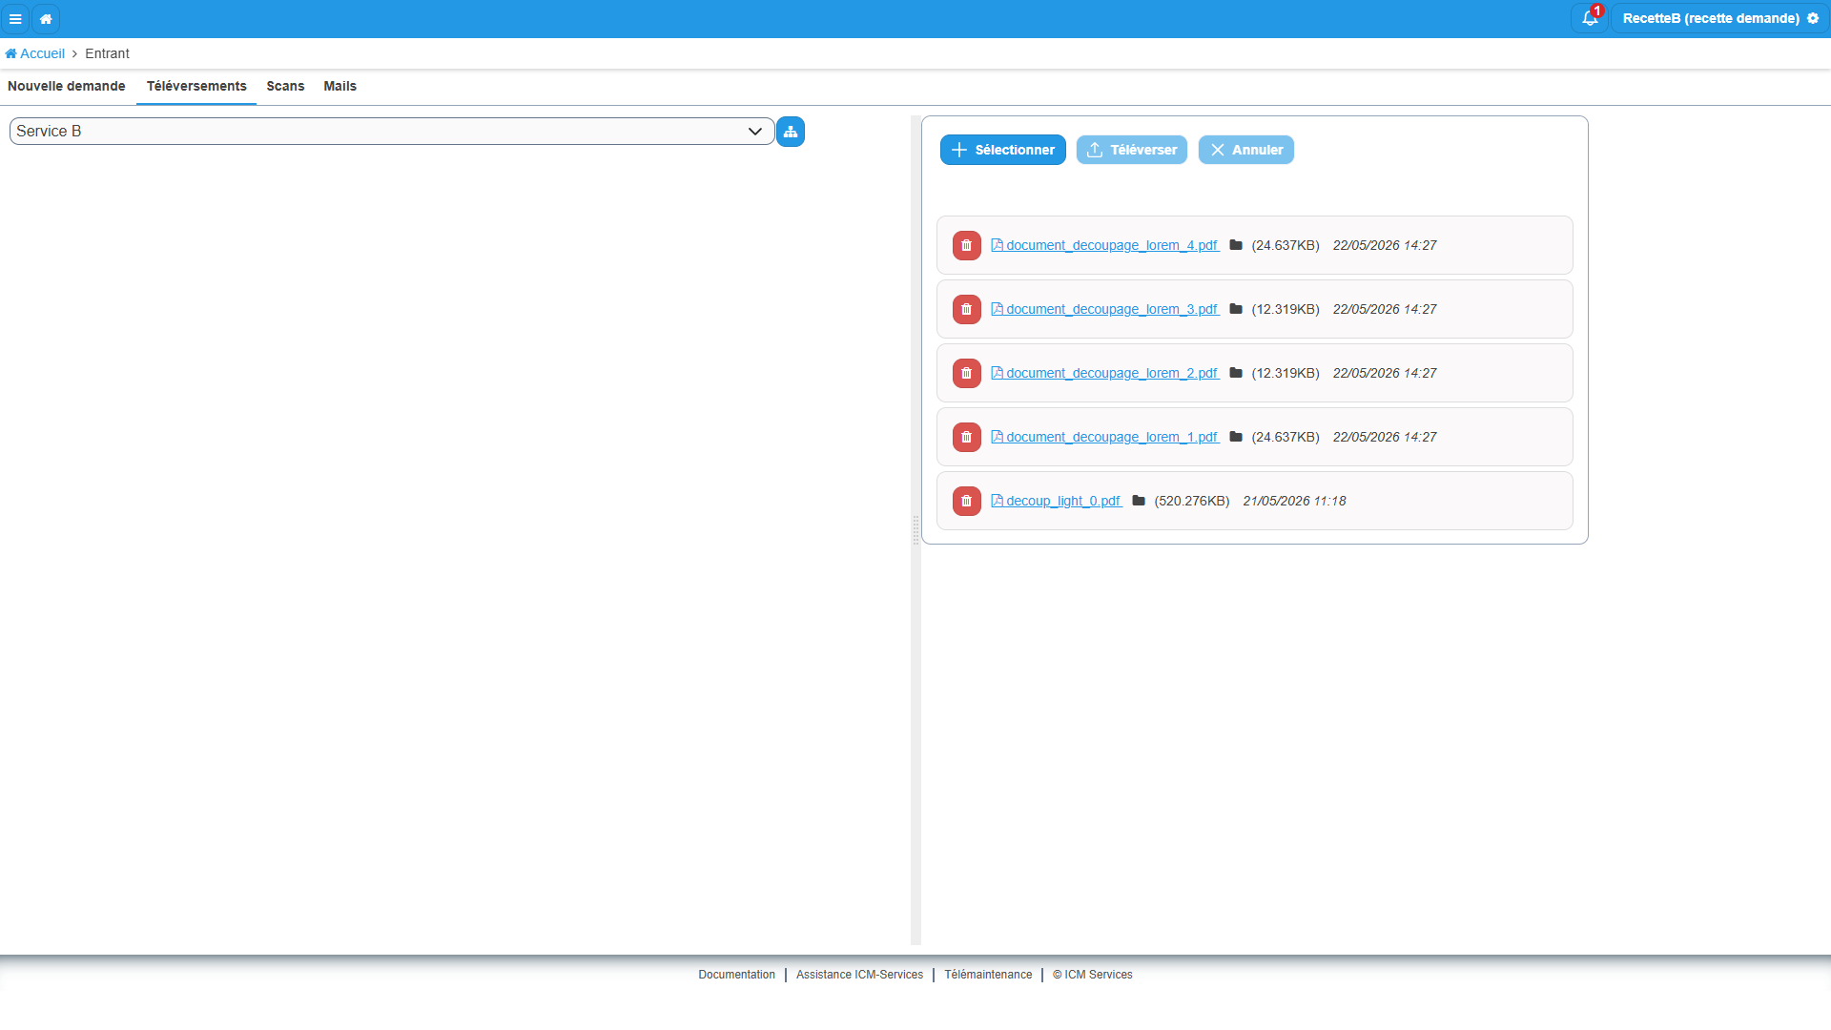Click folder icon beside document_decoupage_lorem_2.pdf
The height and width of the screenshot is (1030, 1831).
point(1236,373)
